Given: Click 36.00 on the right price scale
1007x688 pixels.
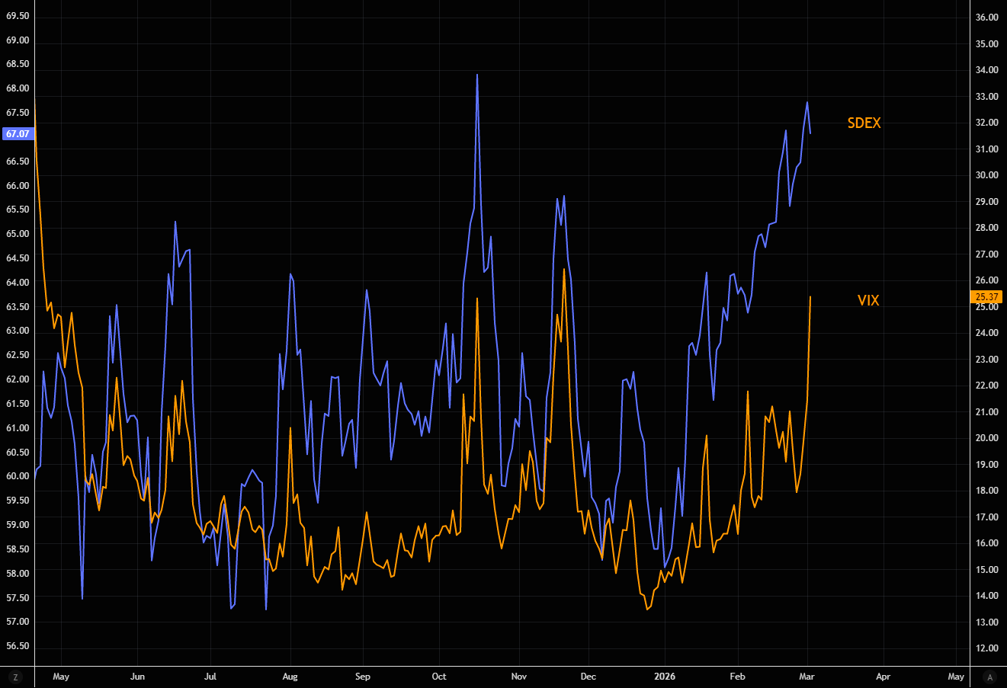Looking at the screenshot, I should click(987, 18).
